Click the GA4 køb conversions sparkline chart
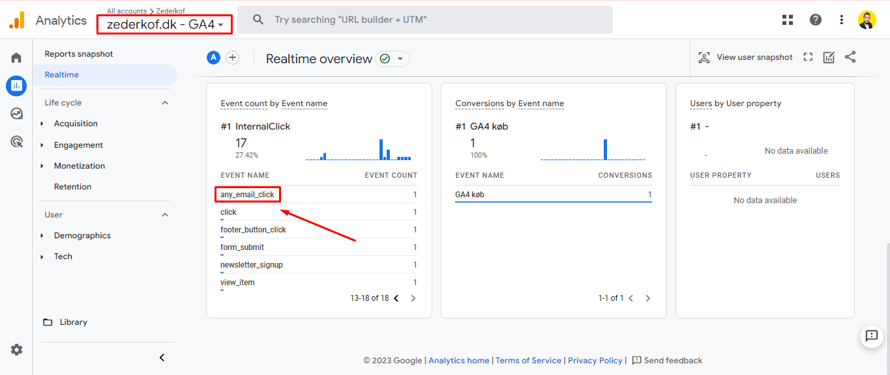Image resolution: width=890 pixels, height=375 pixels. (593, 149)
